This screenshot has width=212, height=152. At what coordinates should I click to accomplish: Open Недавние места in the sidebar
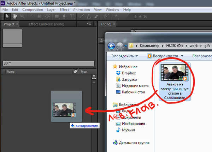click(132, 86)
